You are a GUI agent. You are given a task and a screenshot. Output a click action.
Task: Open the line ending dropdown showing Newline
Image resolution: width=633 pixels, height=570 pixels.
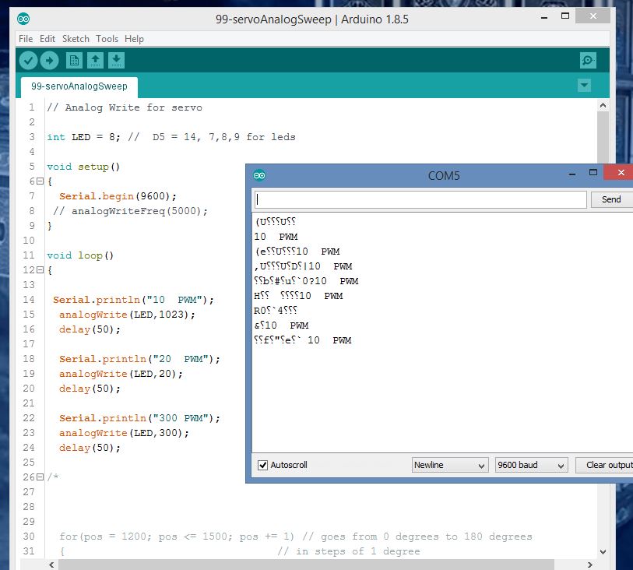(x=449, y=464)
